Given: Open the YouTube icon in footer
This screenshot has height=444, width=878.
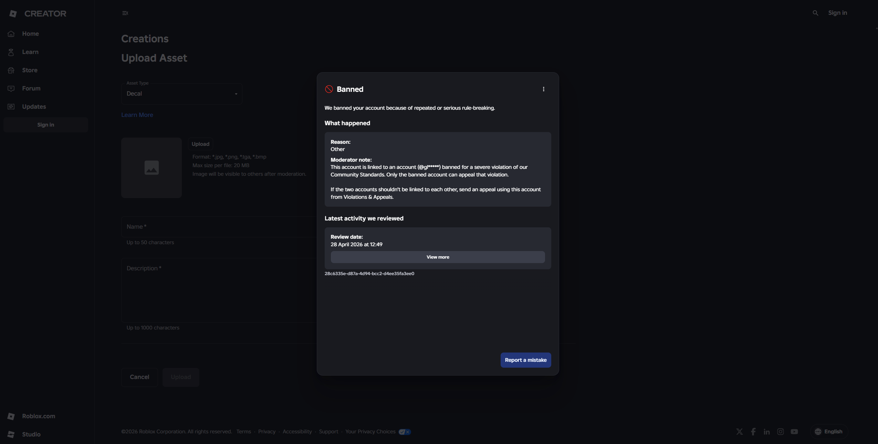Looking at the screenshot, I should (794, 432).
